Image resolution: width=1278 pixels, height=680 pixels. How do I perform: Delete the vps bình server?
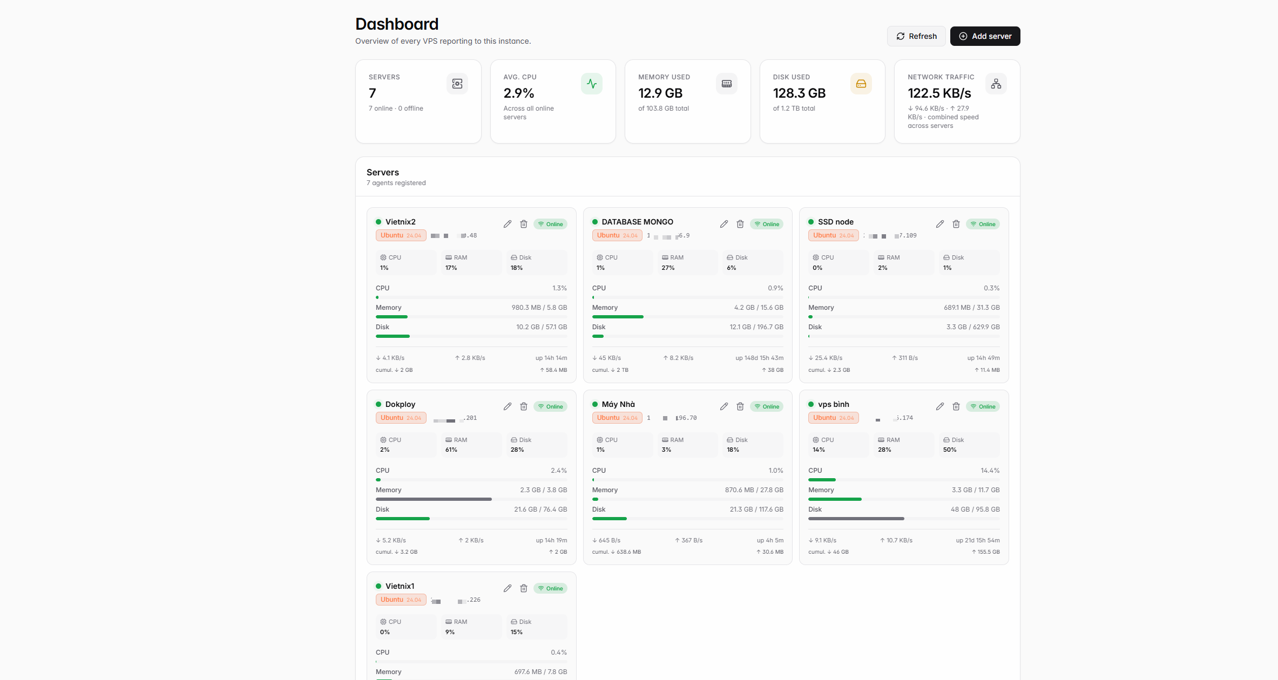pos(956,406)
